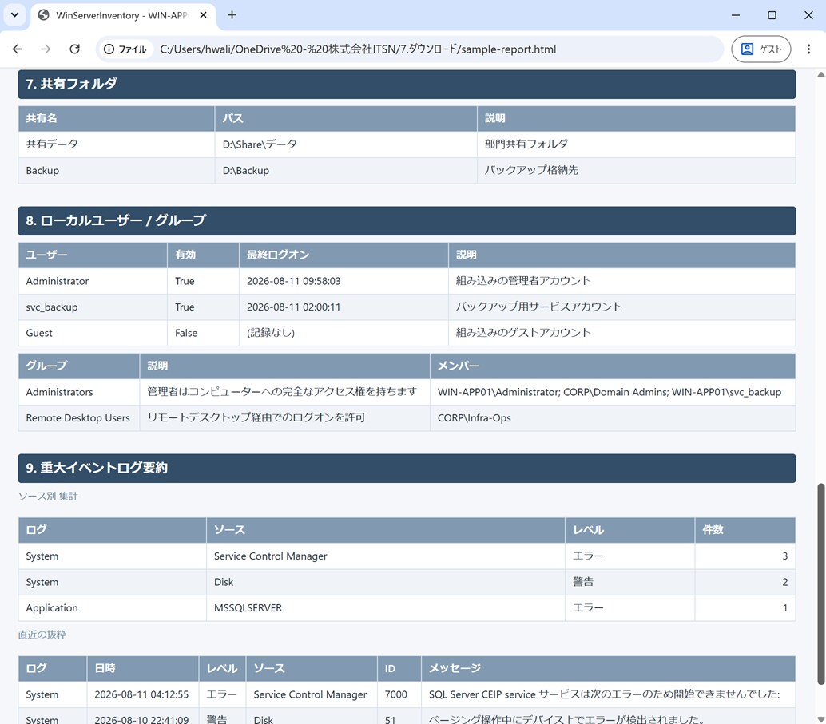Image resolution: width=826 pixels, height=724 pixels.
Task: Click the (記録なし) logon cell
Action: pyautogui.click(x=344, y=334)
